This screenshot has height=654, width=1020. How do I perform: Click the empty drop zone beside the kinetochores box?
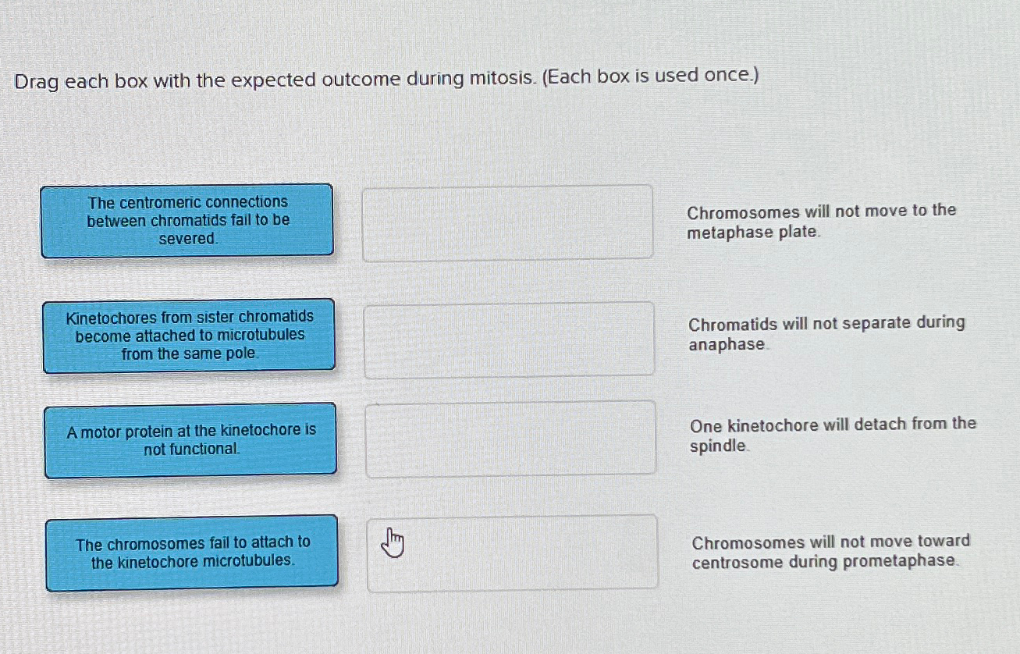click(509, 339)
